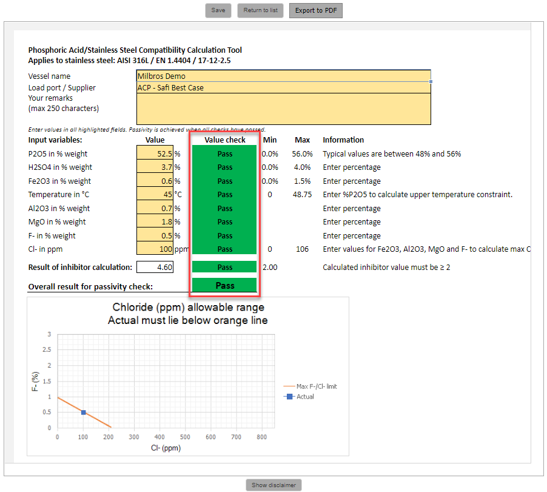Viewport: 547px width, 492px height.
Task: Click the MgO value cell showing 1.8
Action: [155, 222]
